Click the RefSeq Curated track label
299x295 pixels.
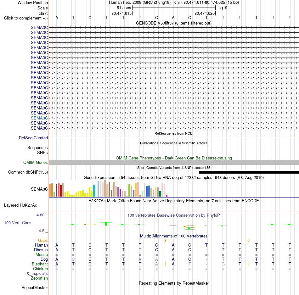tap(33, 138)
